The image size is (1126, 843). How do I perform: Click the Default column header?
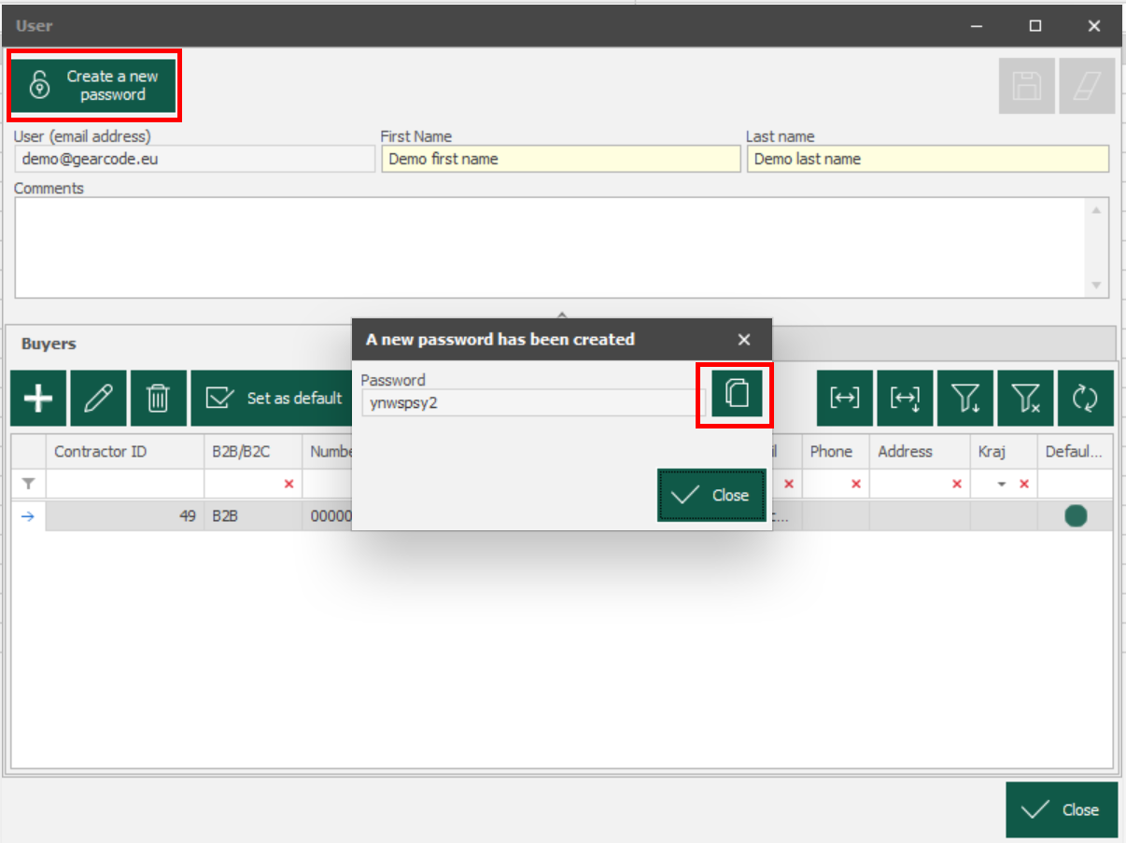(1075, 452)
